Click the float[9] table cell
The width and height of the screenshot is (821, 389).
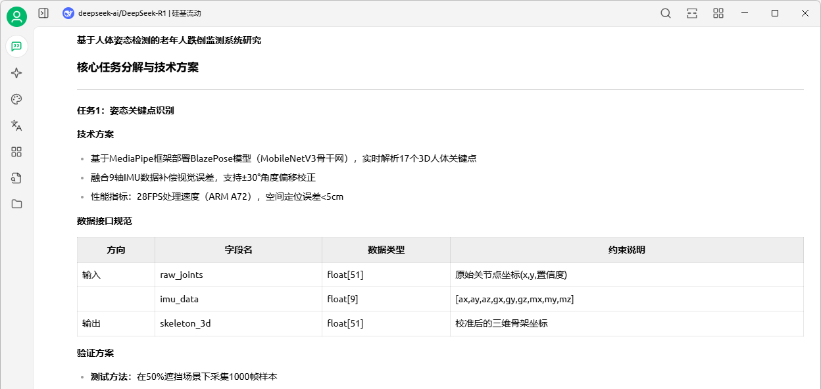click(386, 299)
